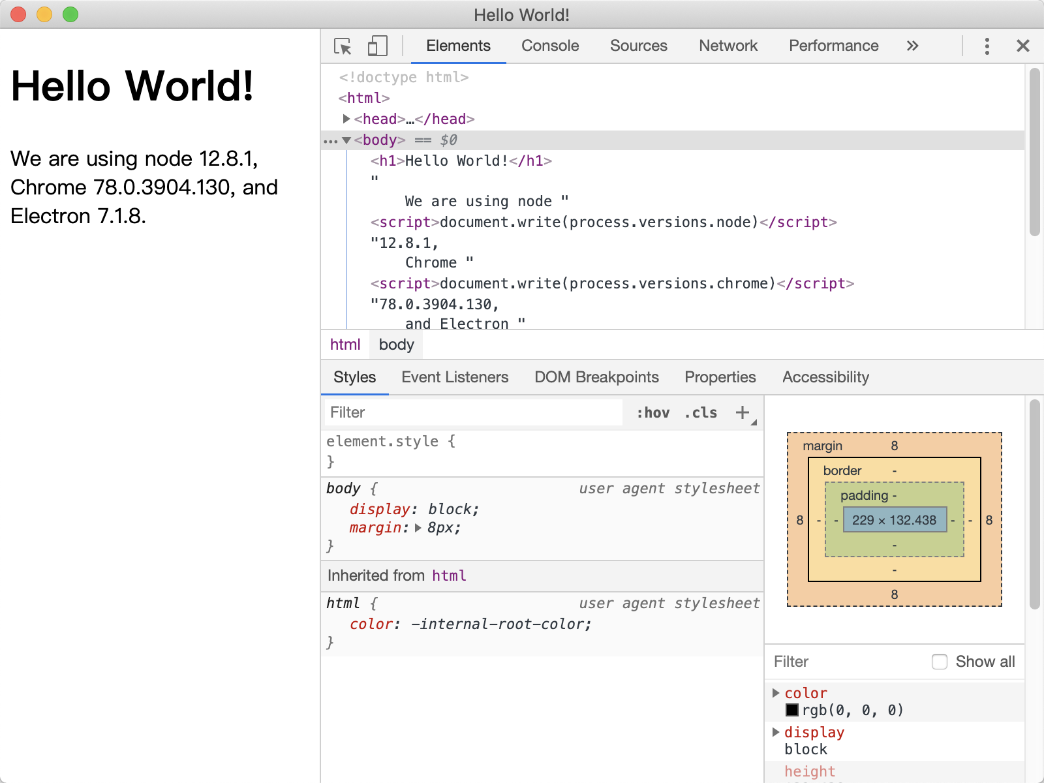Expand the head element node
Image resolution: width=1044 pixels, height=783 pixels.
point(346,119)
